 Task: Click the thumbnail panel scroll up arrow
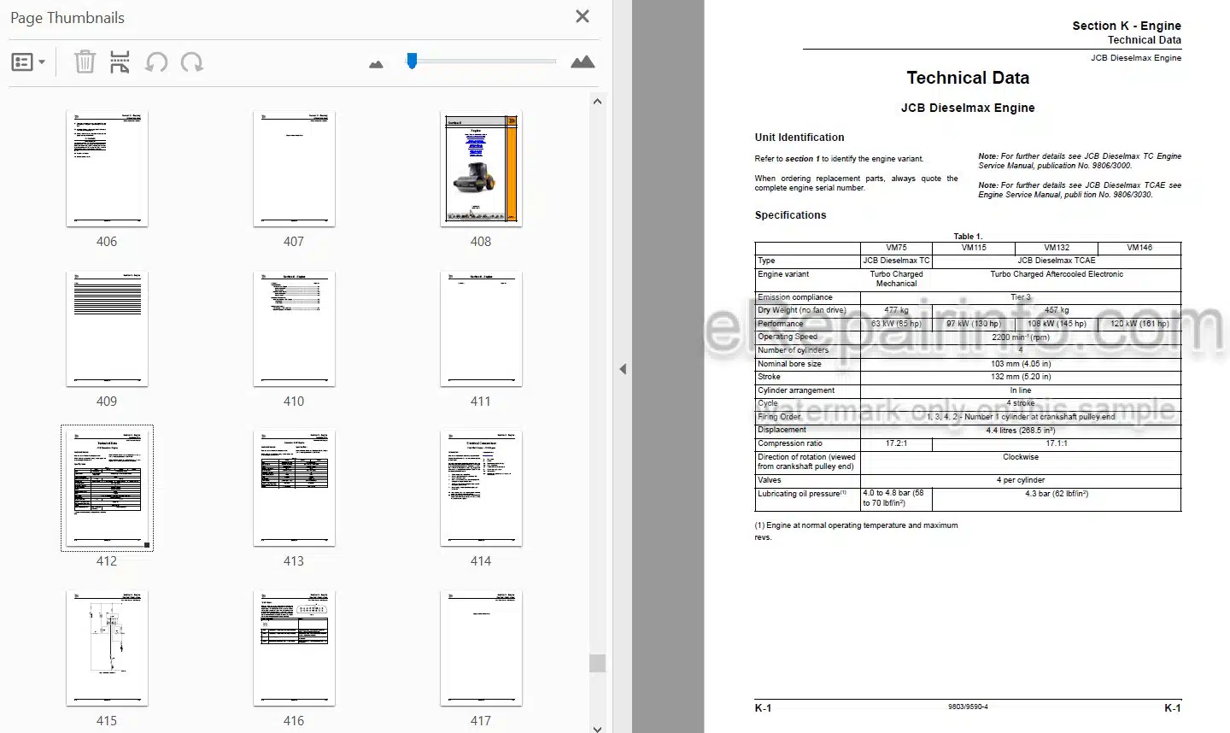click(x=597, y=102)
